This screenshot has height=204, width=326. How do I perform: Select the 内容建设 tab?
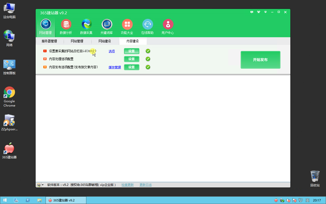(x=133, y=41)
